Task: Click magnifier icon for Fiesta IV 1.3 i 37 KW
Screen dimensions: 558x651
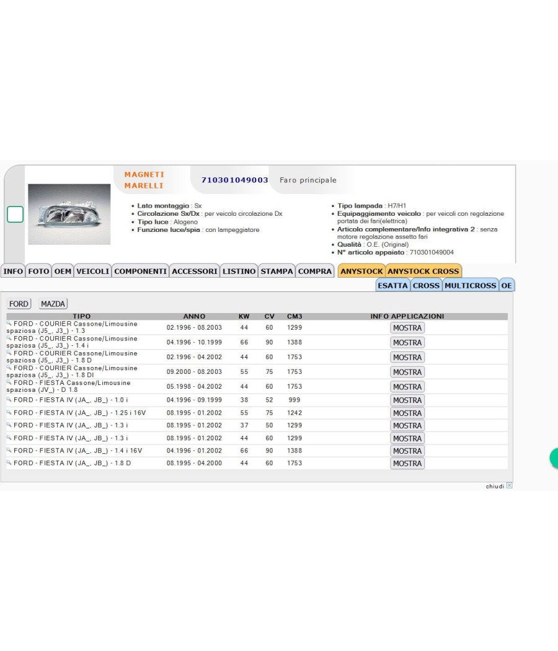Action: 9,425
